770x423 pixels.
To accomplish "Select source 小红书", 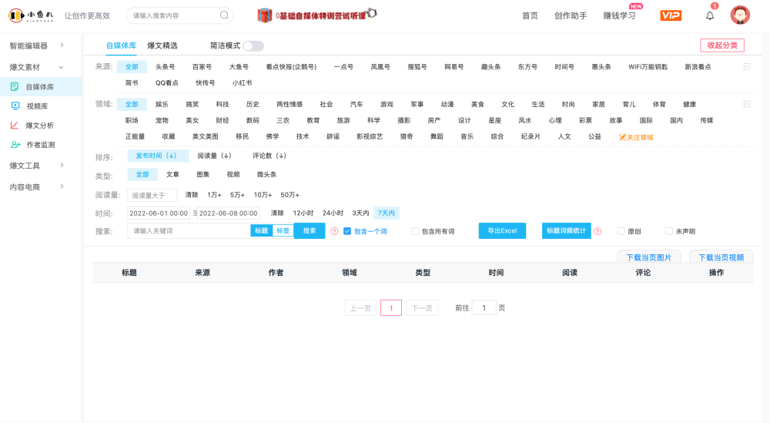I will (242, 83).
